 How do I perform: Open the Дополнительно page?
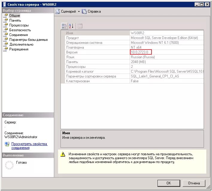(x=21, y=44)
